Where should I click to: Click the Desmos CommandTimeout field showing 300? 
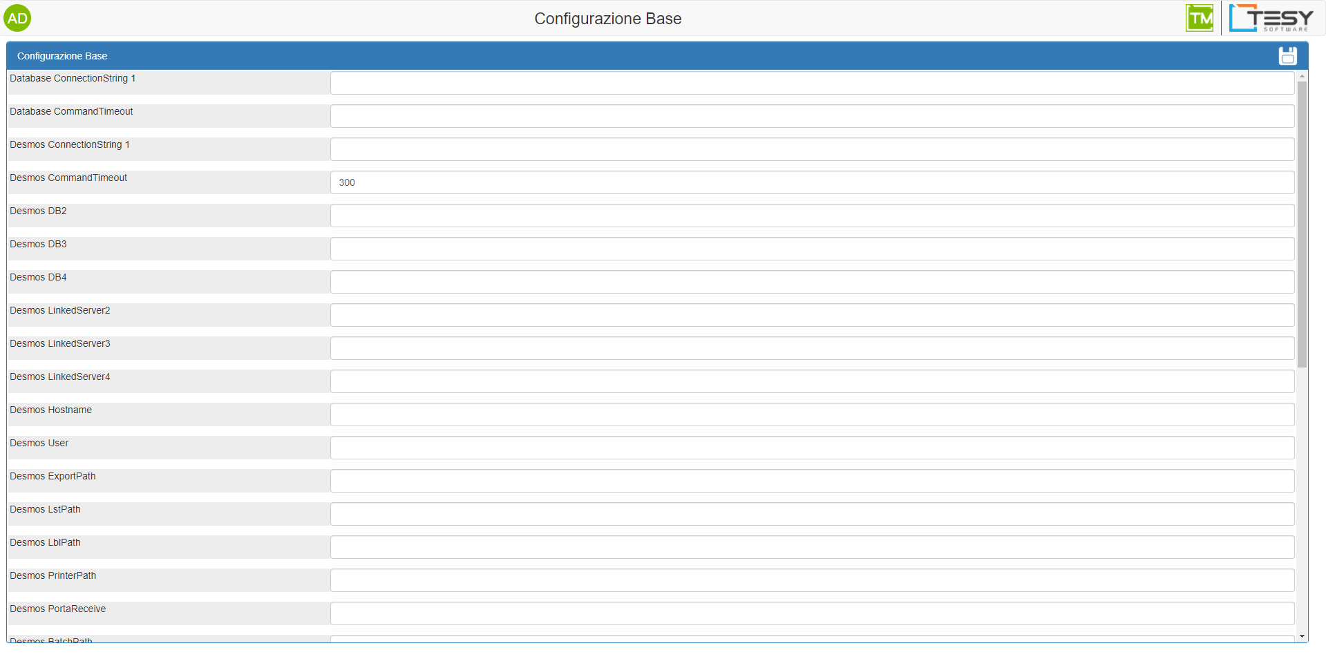tap(812, 182)
